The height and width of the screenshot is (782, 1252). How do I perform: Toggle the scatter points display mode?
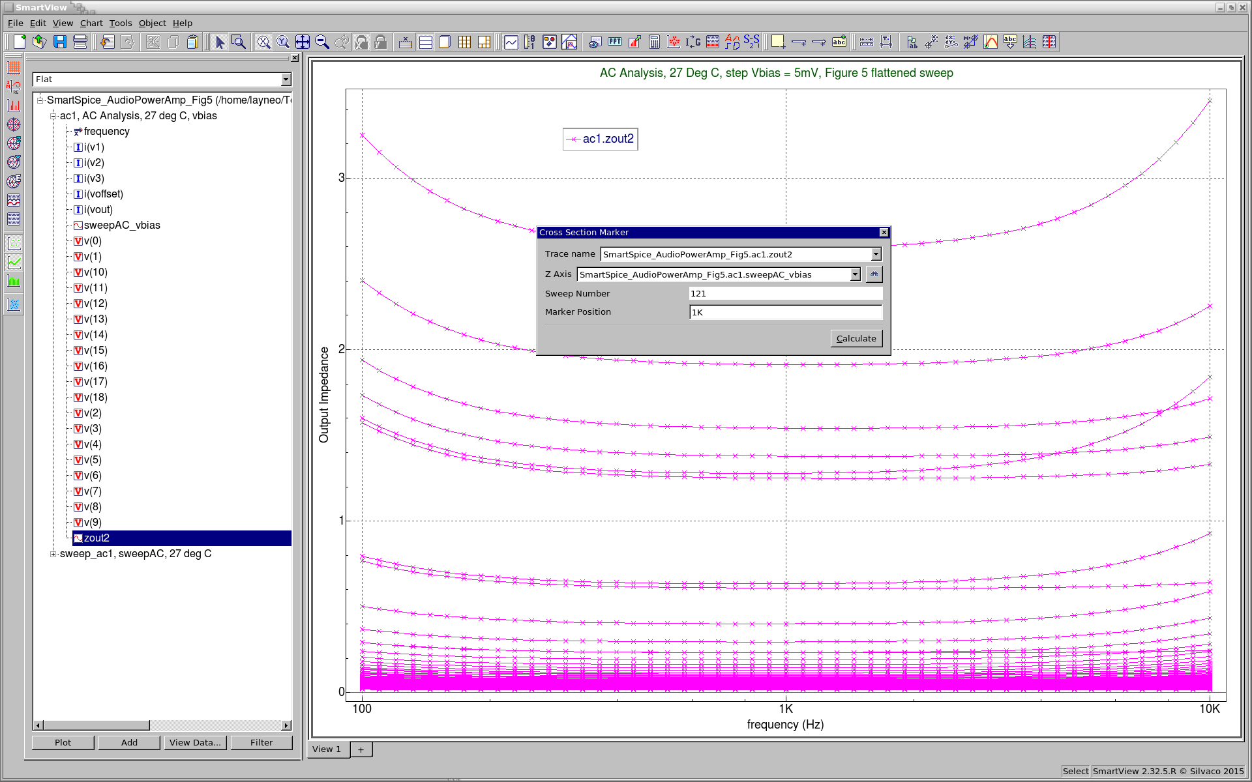tap(14, 244)
